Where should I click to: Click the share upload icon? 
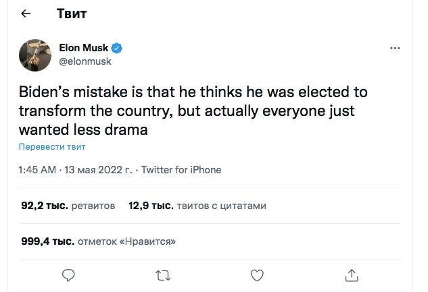click(351, 274)
